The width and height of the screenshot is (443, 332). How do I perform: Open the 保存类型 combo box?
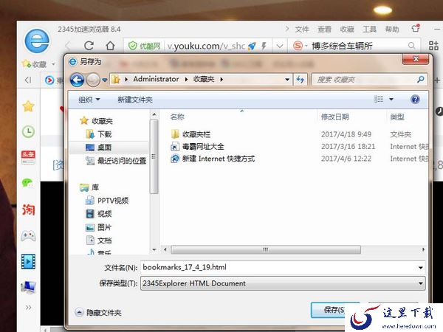[x=283, y=283]
